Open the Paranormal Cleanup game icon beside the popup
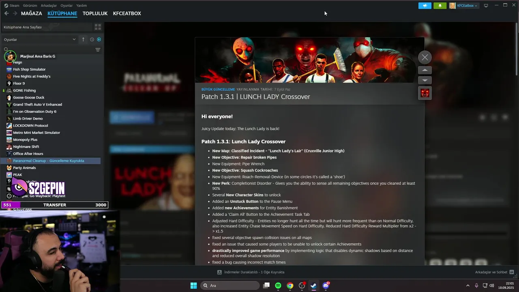Viewport: 519px width, 292px height. (x=425, y=93)
